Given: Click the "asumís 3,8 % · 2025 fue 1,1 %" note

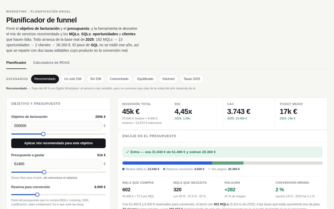Looking at the screenshot, I should pyautogui.click(x=295, y=196).
